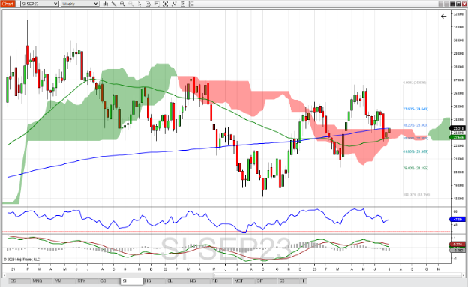The image size is (468, 288).
Task: Click the horizontal scrollbar under the chart
Action: pyautogui.click(x=233, y=274)
